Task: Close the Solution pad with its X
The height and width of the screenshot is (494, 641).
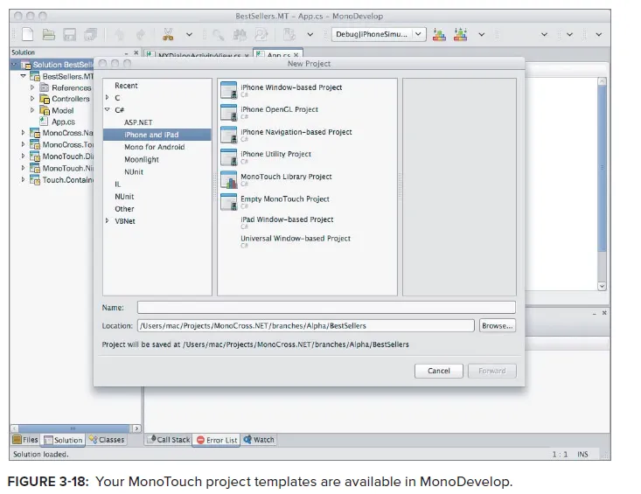Action: click(136, 52)
